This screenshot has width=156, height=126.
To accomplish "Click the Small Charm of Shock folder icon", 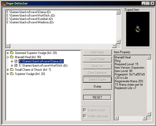I will [12, 69].
